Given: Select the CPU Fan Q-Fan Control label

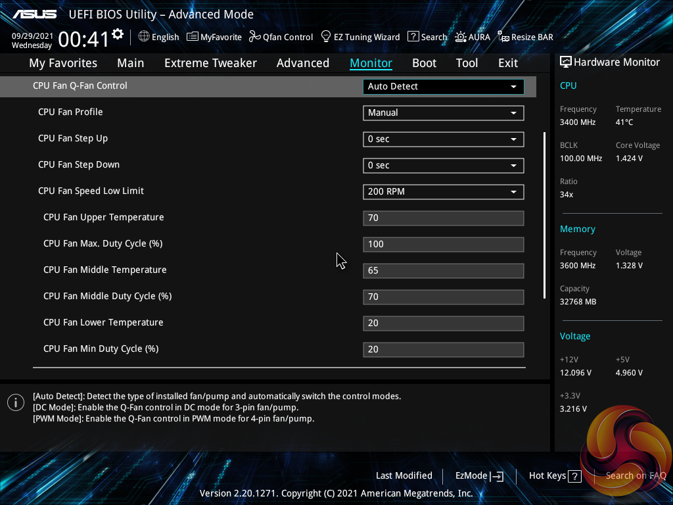Looking at the screenshot, I should point(80,86).
